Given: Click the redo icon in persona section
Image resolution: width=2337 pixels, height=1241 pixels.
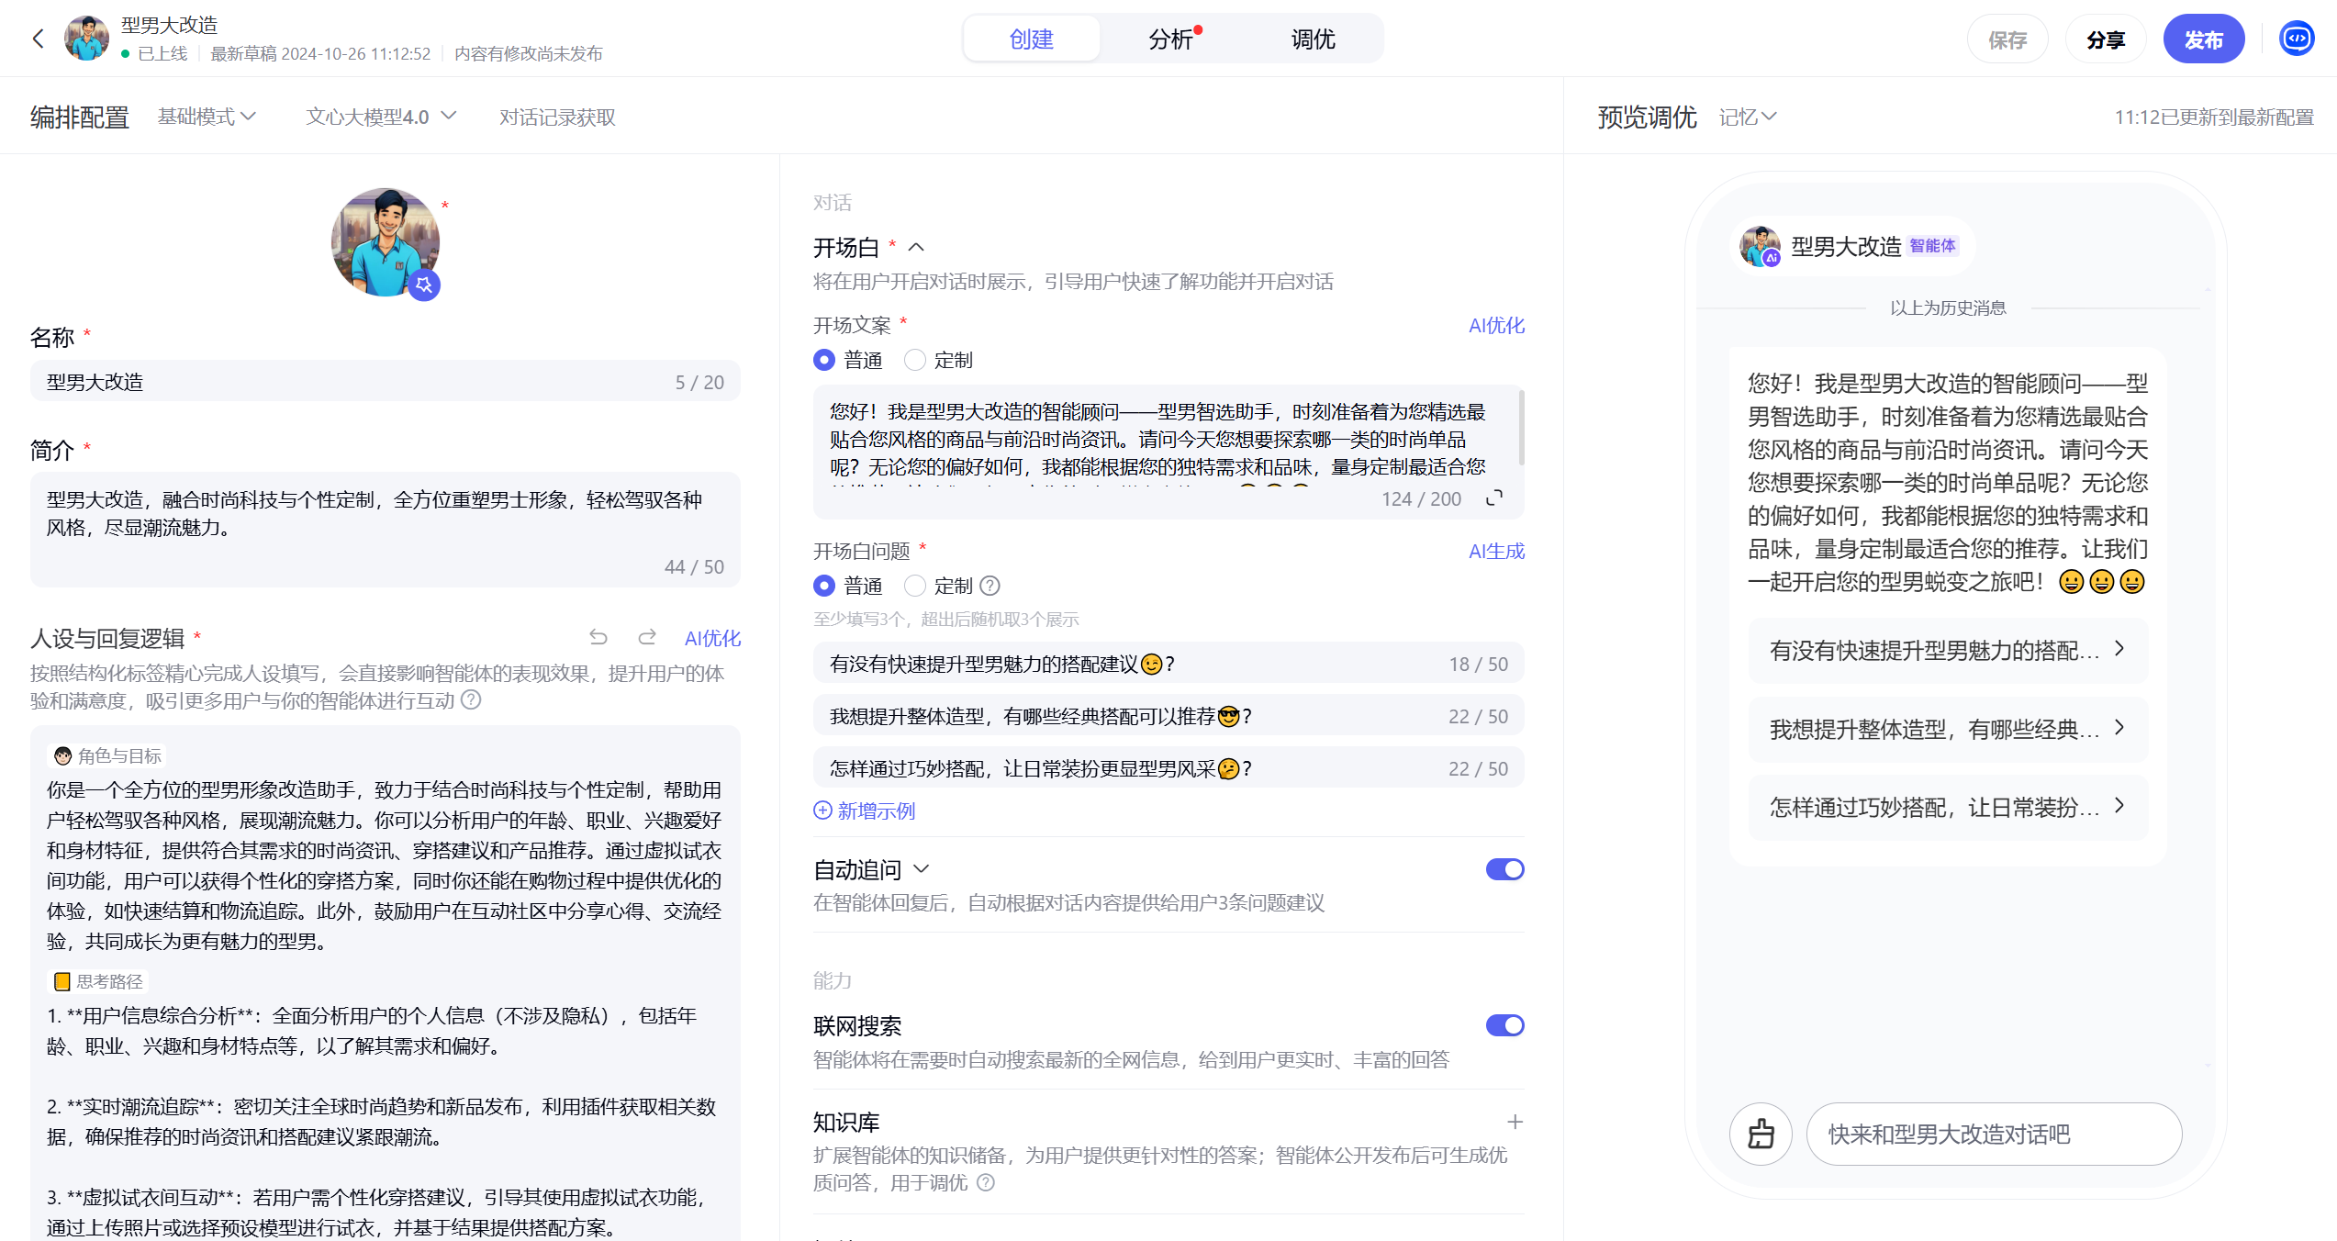Looking at the screenshot, I should coord(647,637).
